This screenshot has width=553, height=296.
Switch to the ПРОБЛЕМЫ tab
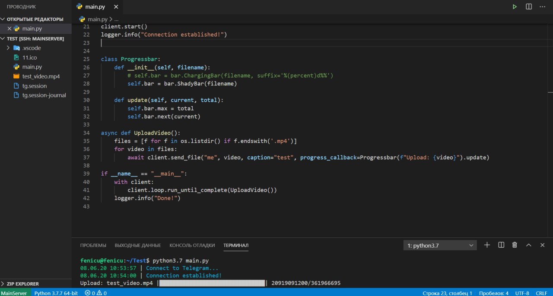pos(93,246)
